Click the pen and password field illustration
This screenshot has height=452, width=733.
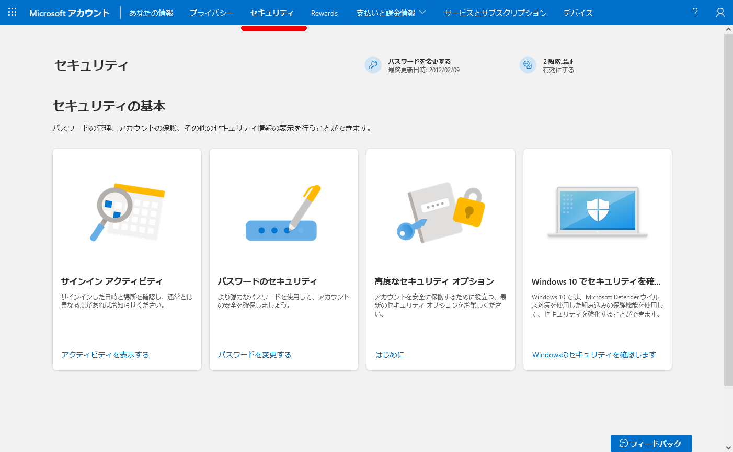(x=283, y=213)
